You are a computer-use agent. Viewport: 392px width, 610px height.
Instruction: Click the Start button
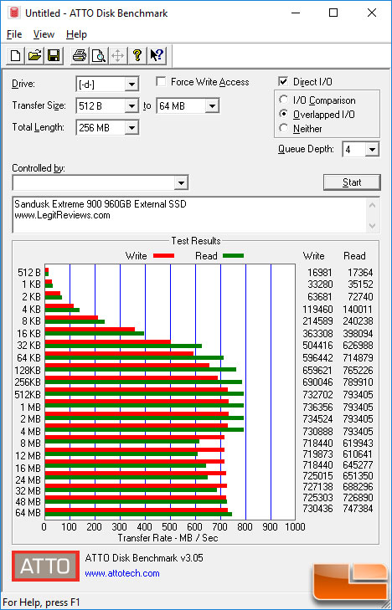pyautogui.click(x=352, y=182)
